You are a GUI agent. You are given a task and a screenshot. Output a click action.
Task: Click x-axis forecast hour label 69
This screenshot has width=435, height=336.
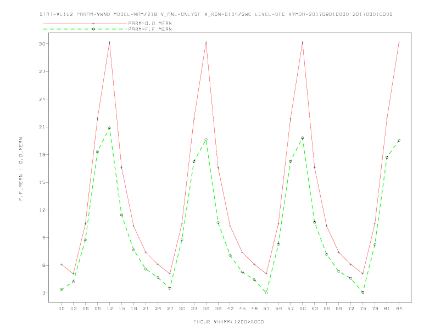[339, 309]
